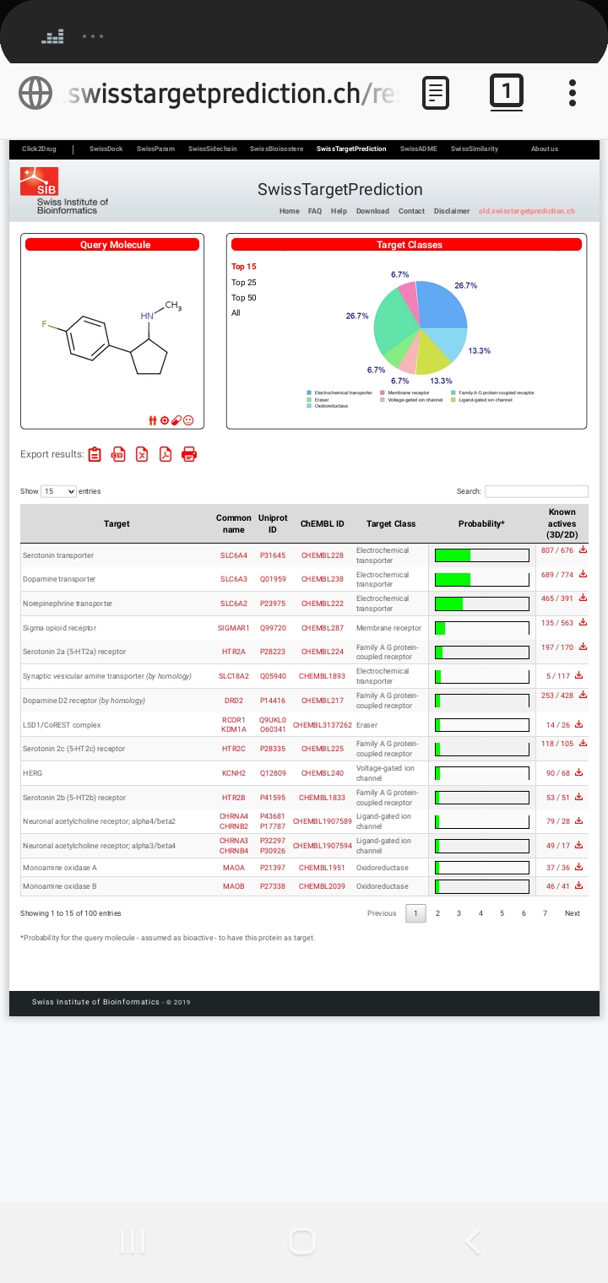Select Top 50 target classes view
This screenshot has width=608, height=1283.
tap(244, 298)
